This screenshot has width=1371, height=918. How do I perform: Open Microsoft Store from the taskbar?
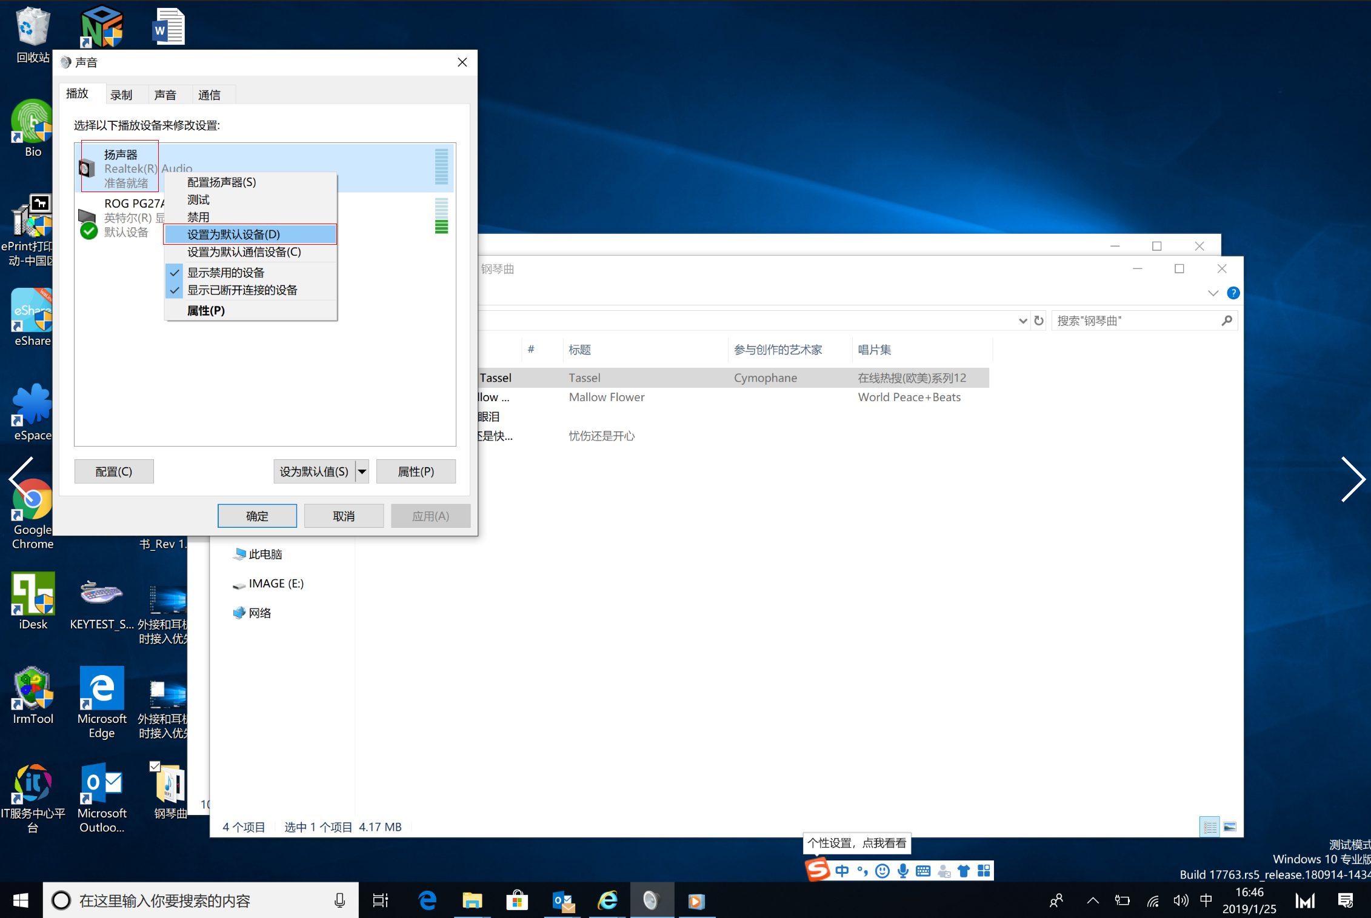517,900
